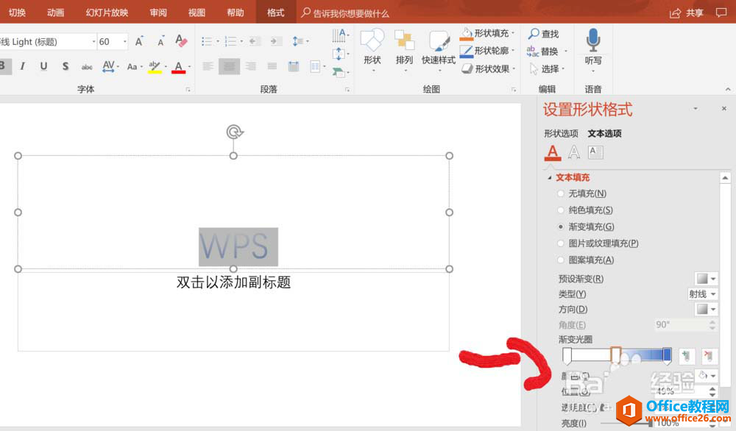736x431 pixels.
Task: Select the 无填充 radio button
Action: click(562, 193)
